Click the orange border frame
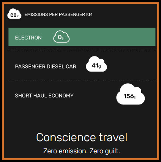161x162 pixels. pos(80,3)
